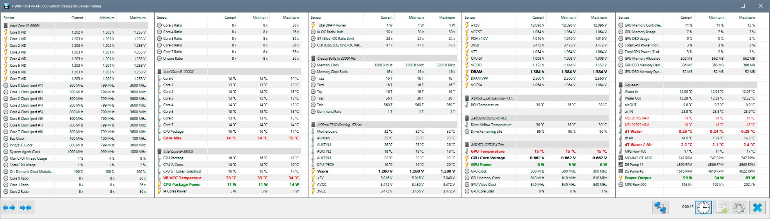Select the CPU (PECI) row
This screenshot has width=770, height=219.
[383, 164]
